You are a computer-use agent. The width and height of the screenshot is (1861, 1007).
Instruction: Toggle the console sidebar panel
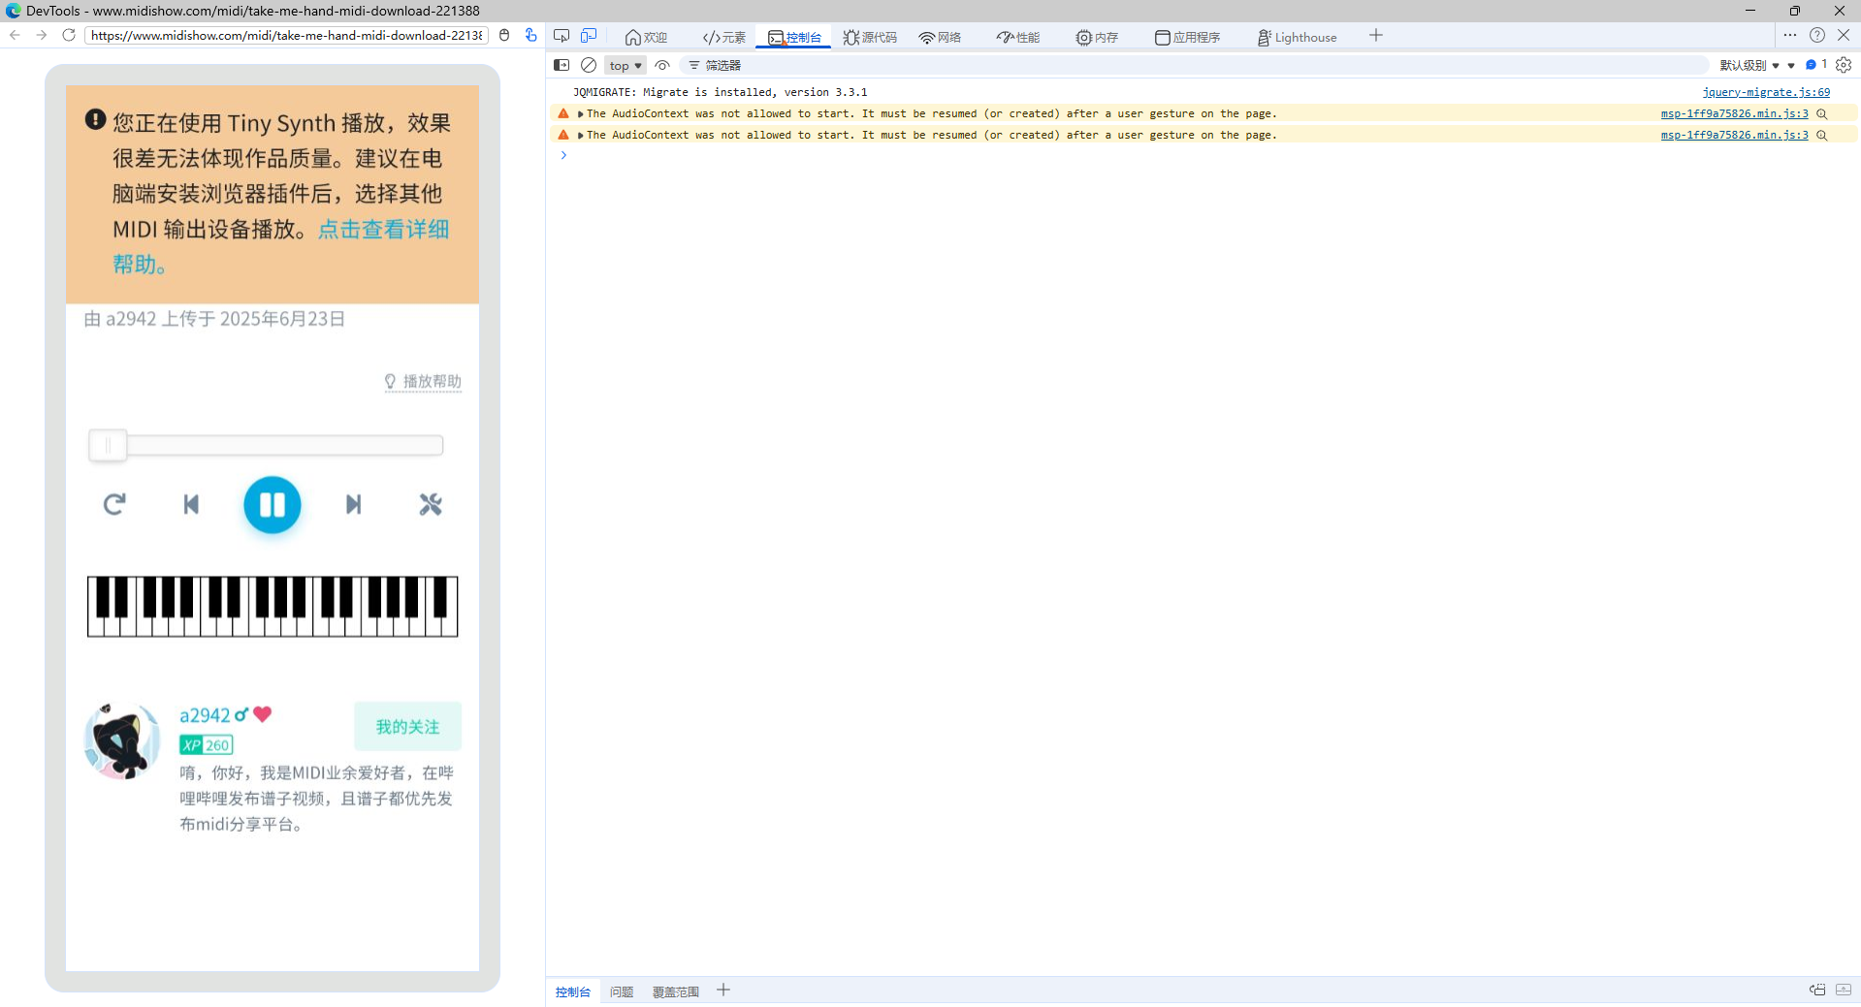click(x=562, y=65)
